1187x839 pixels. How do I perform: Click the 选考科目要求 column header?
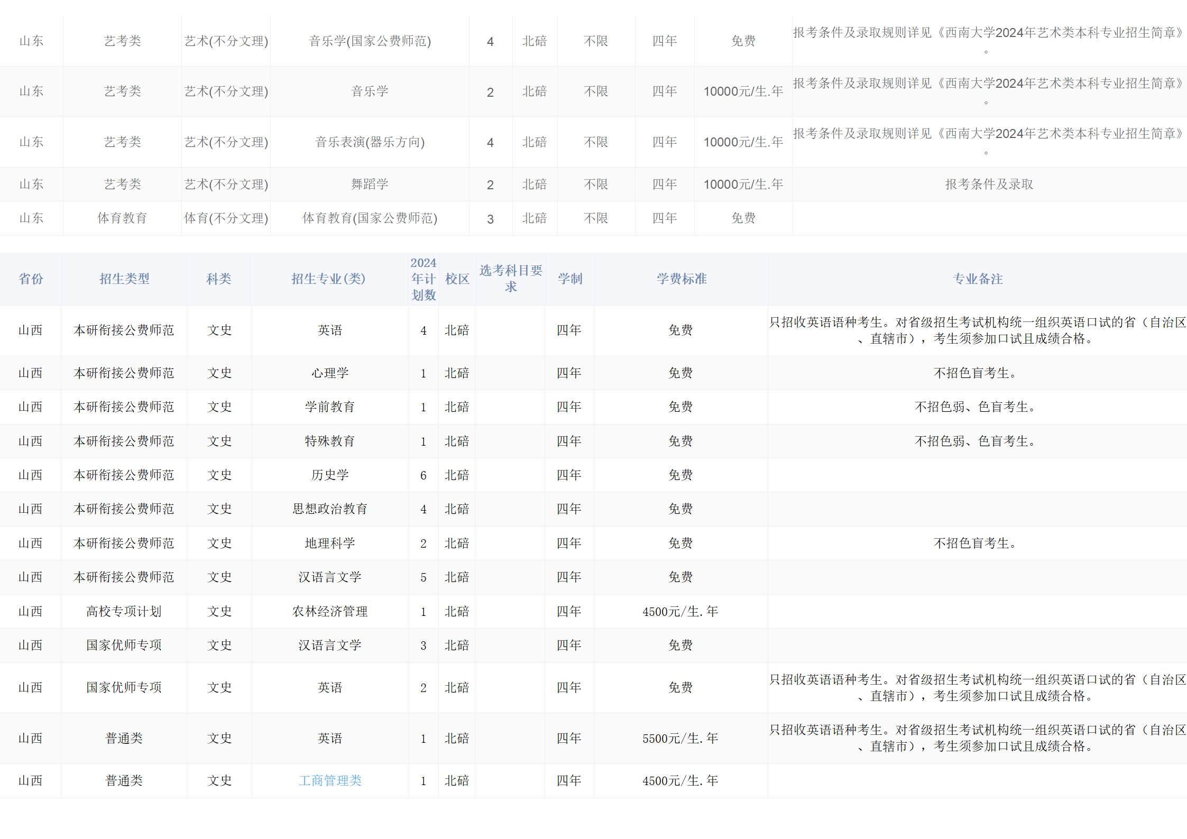[x=510, y=279]
